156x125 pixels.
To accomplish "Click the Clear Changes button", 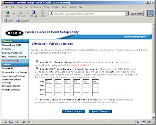I will 73,111.
